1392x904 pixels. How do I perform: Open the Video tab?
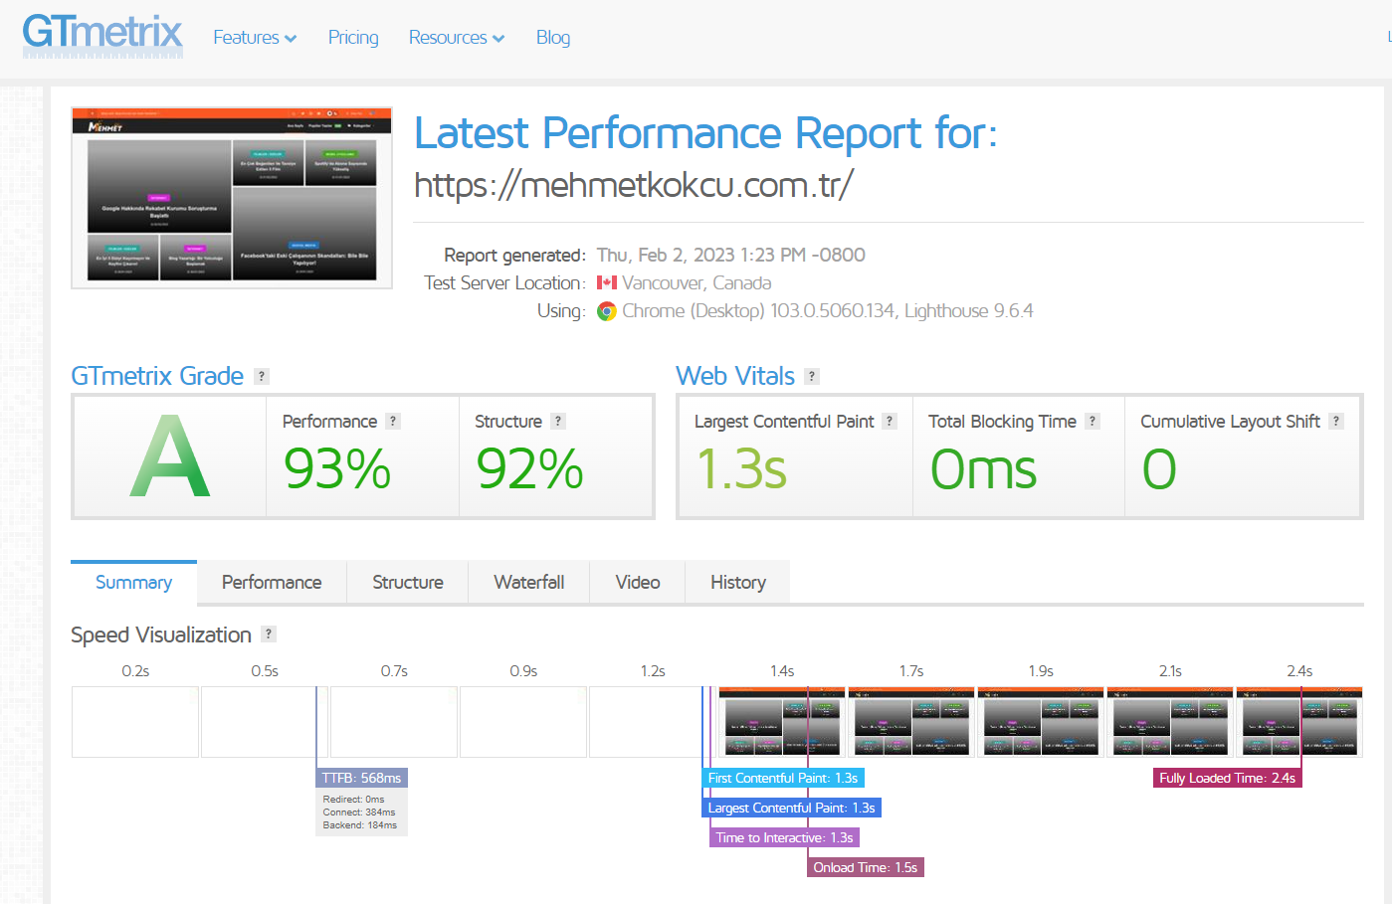(638, 582)
